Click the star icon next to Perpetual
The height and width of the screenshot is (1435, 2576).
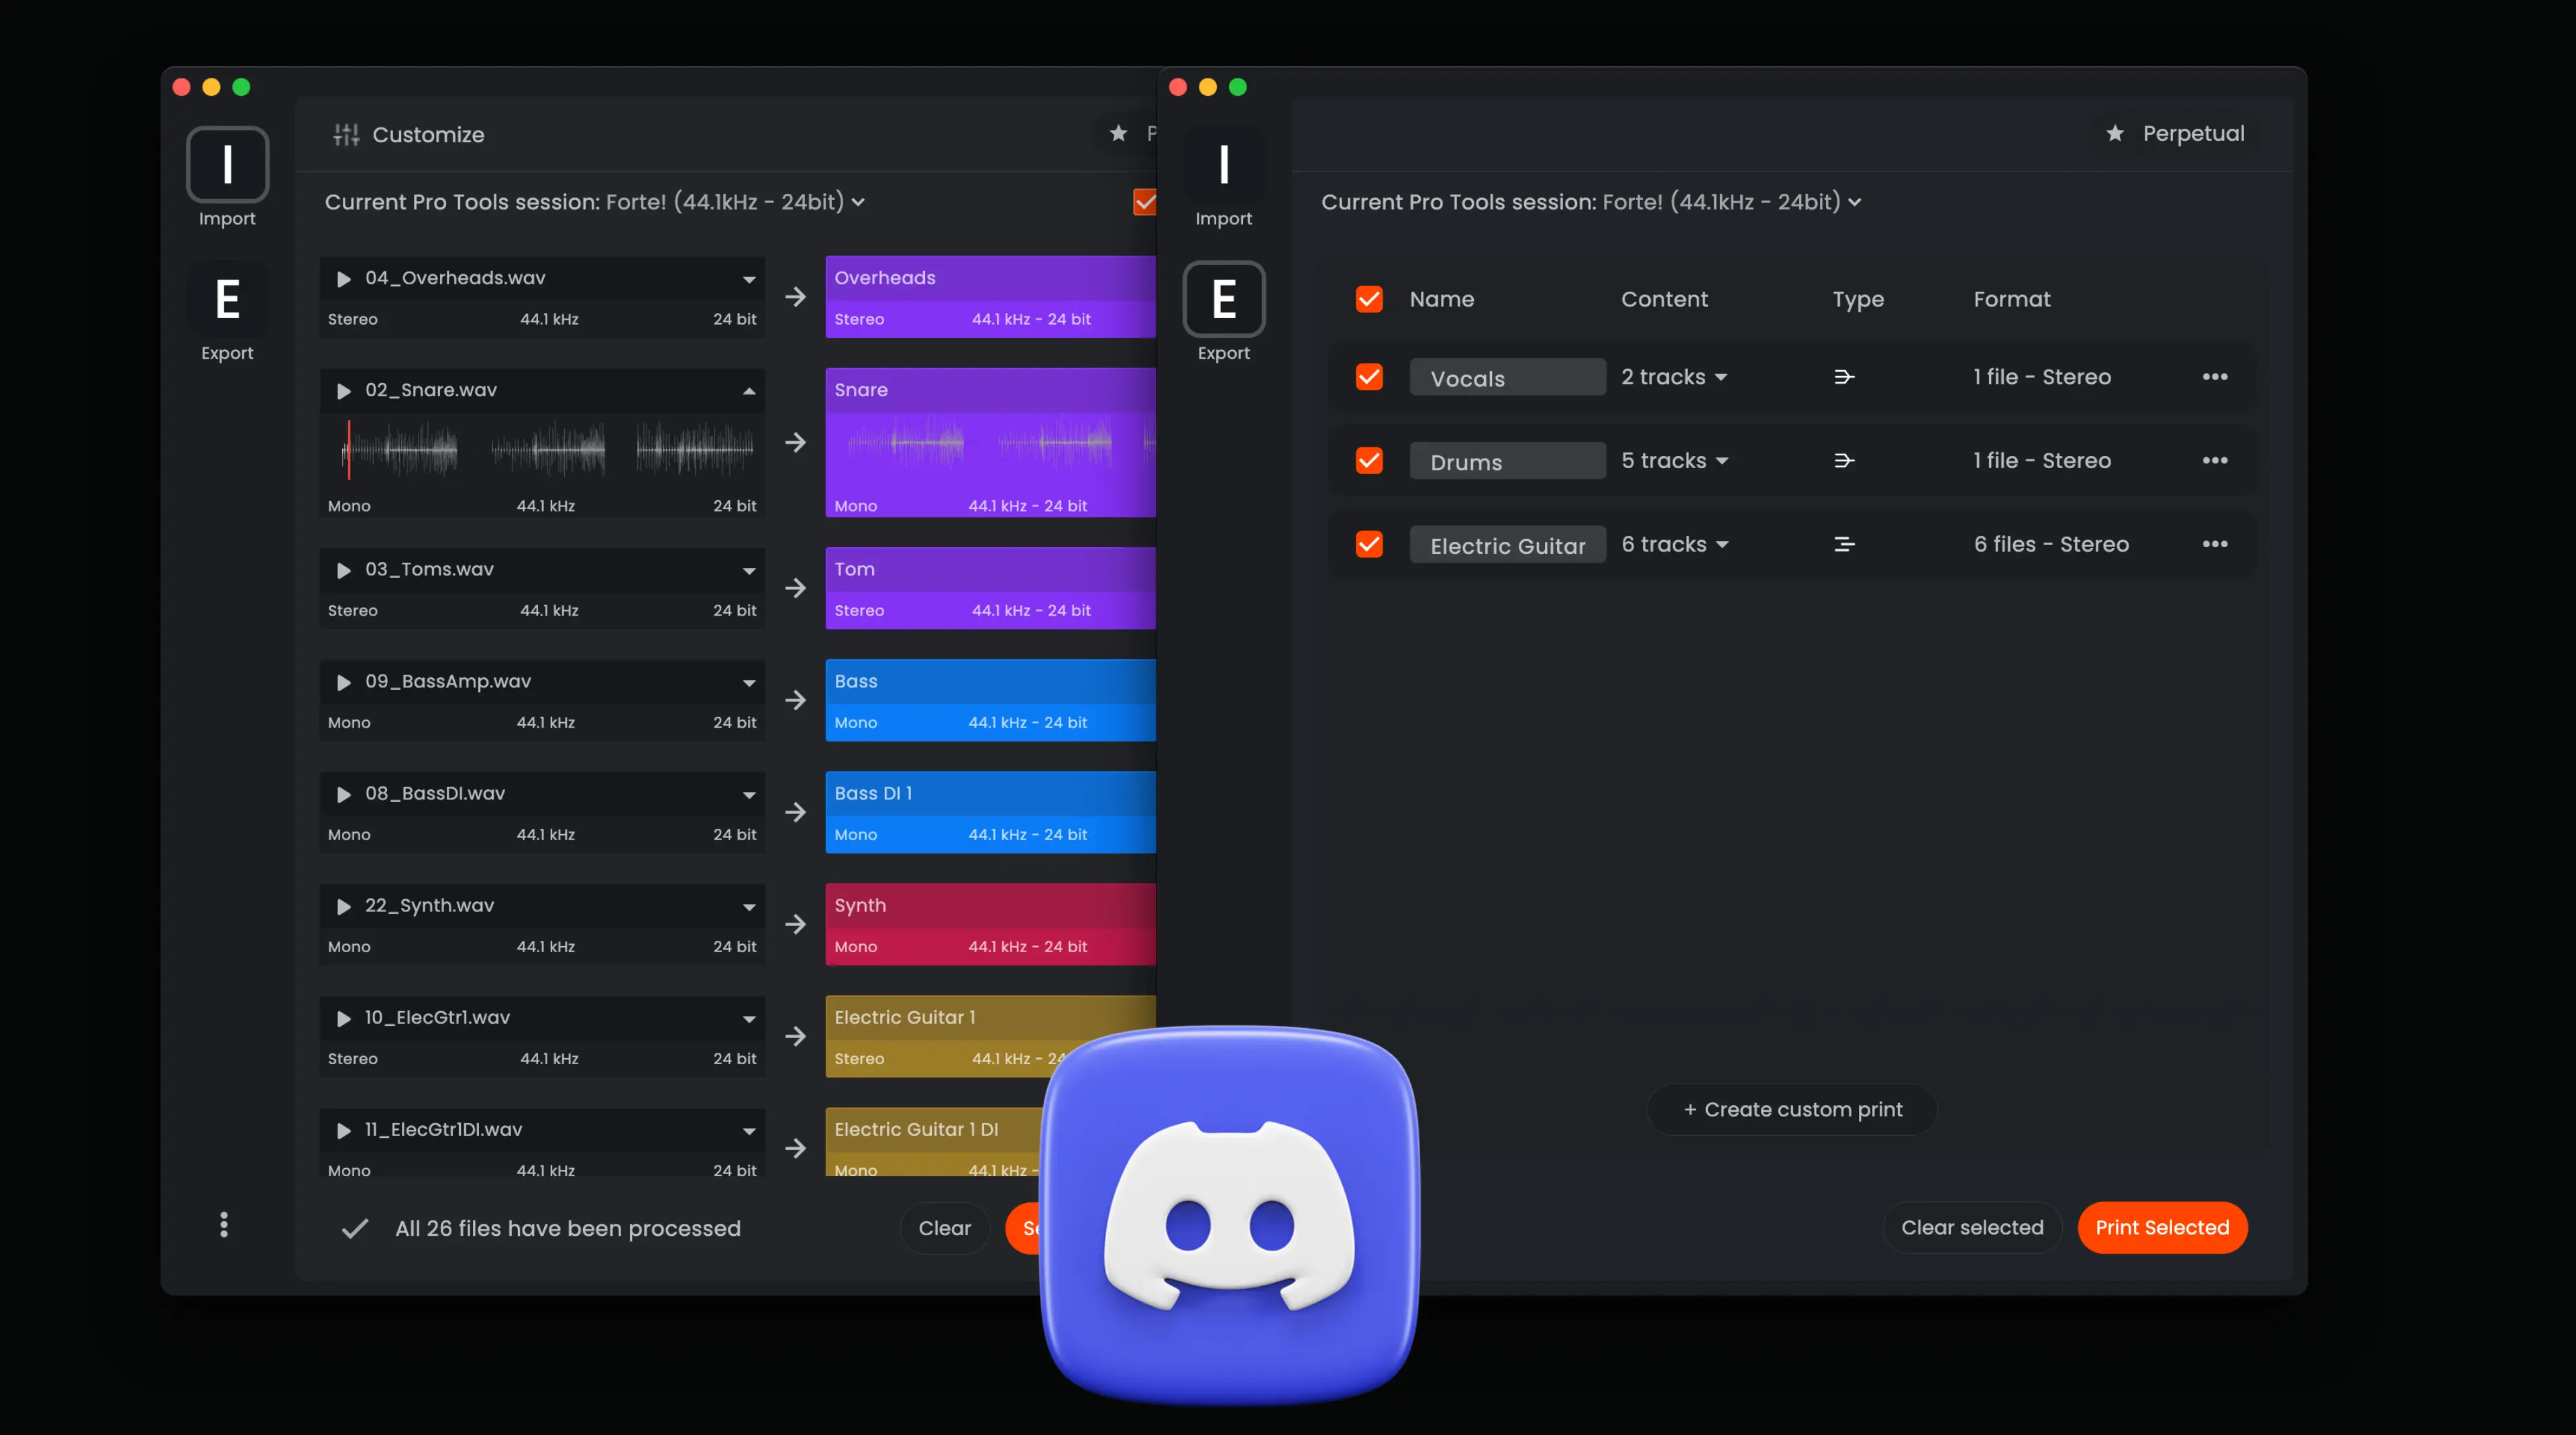2115,134
